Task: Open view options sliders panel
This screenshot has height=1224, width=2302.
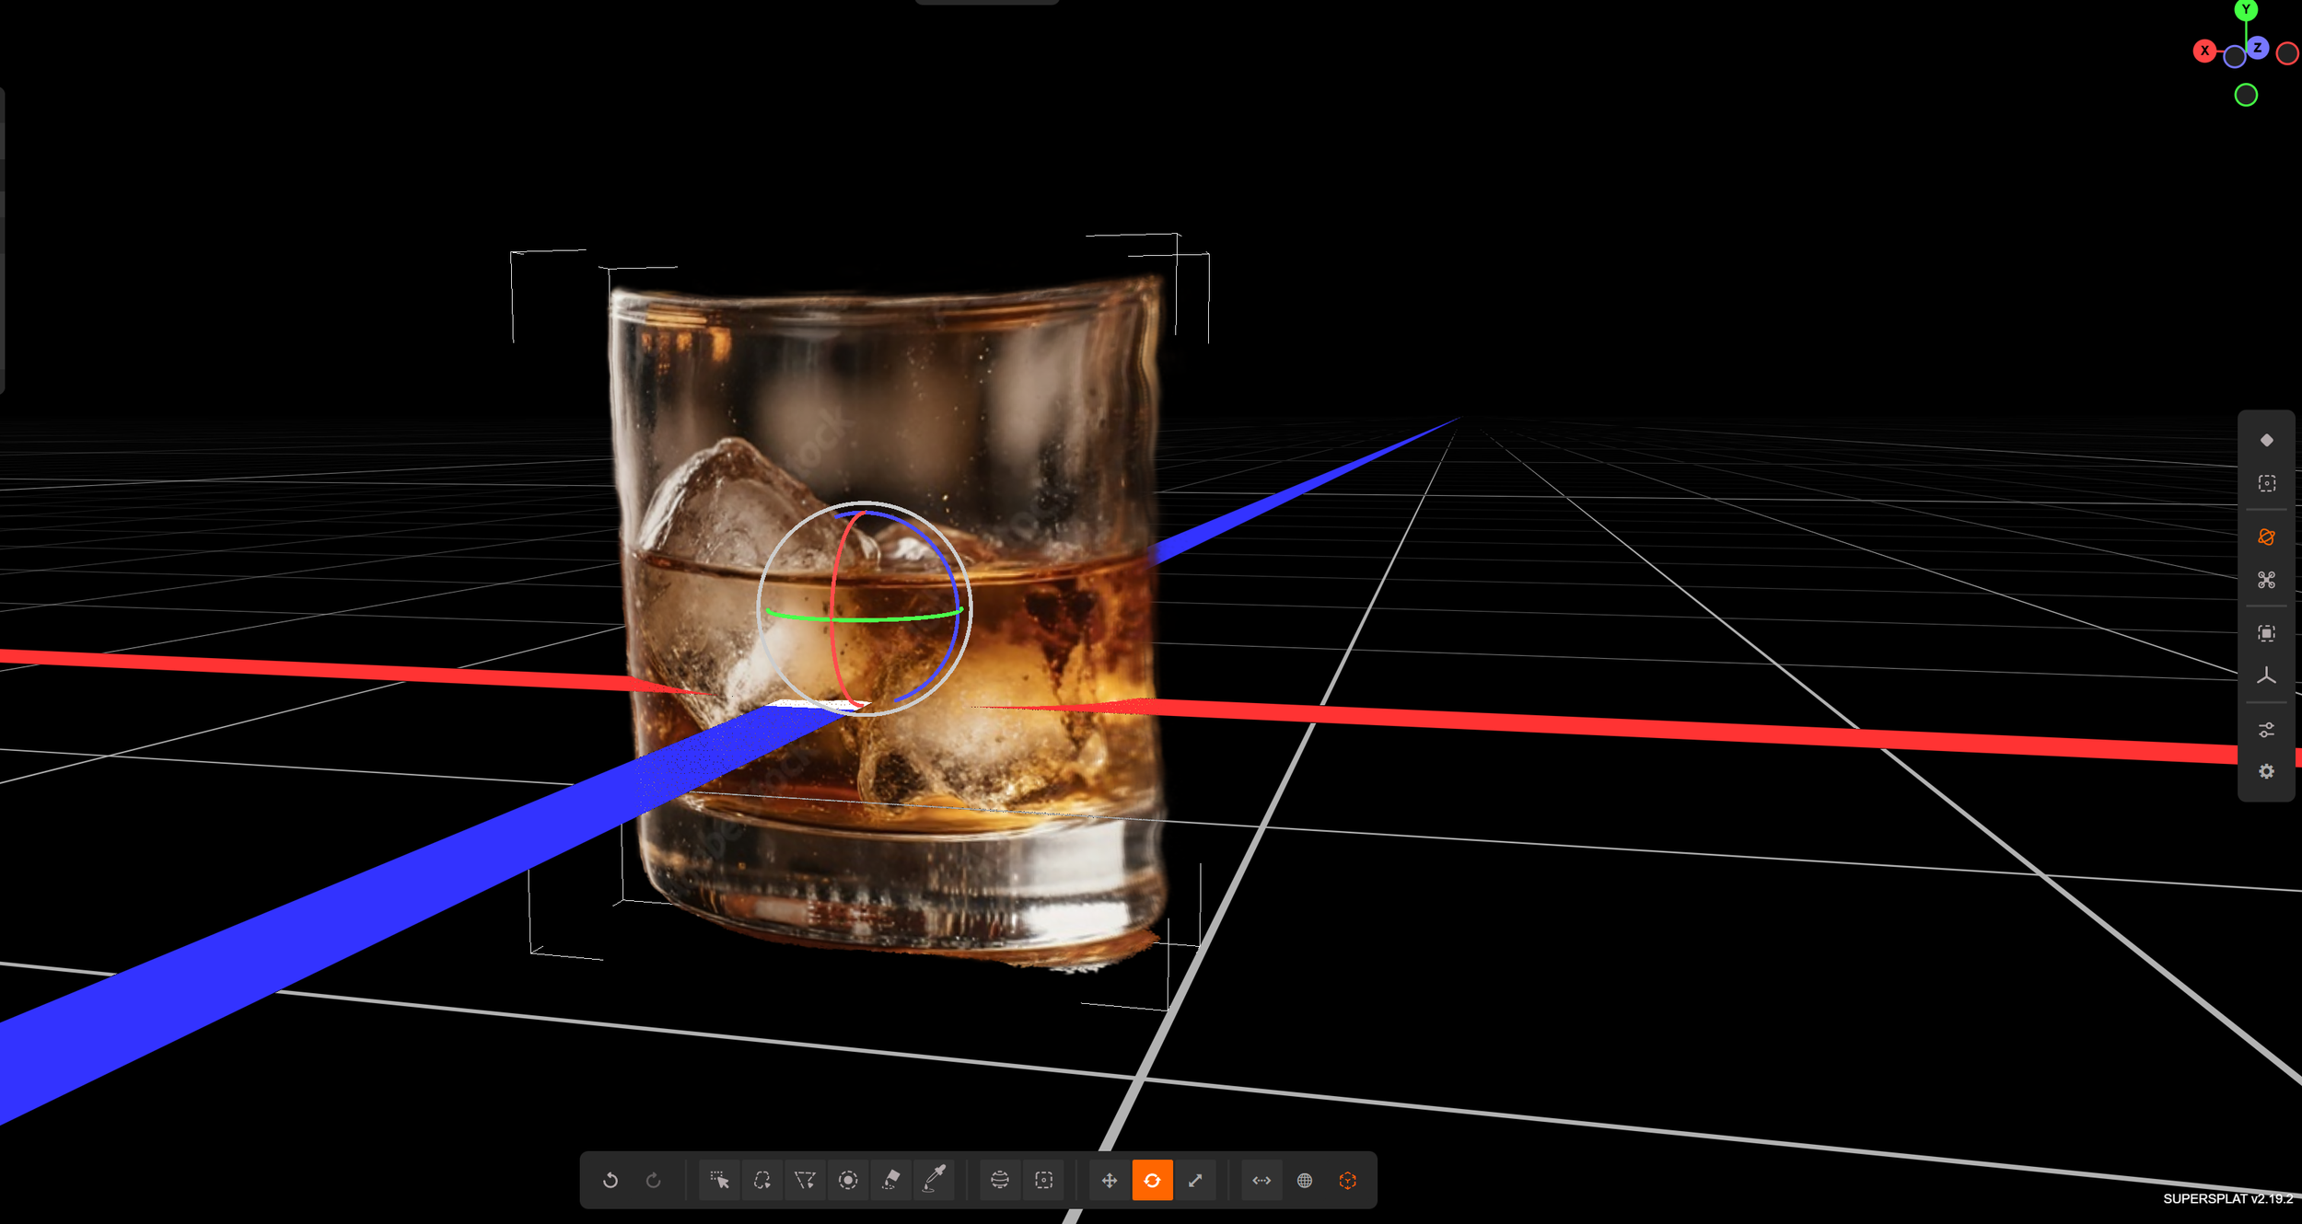Action: [x=2266, y=730]
